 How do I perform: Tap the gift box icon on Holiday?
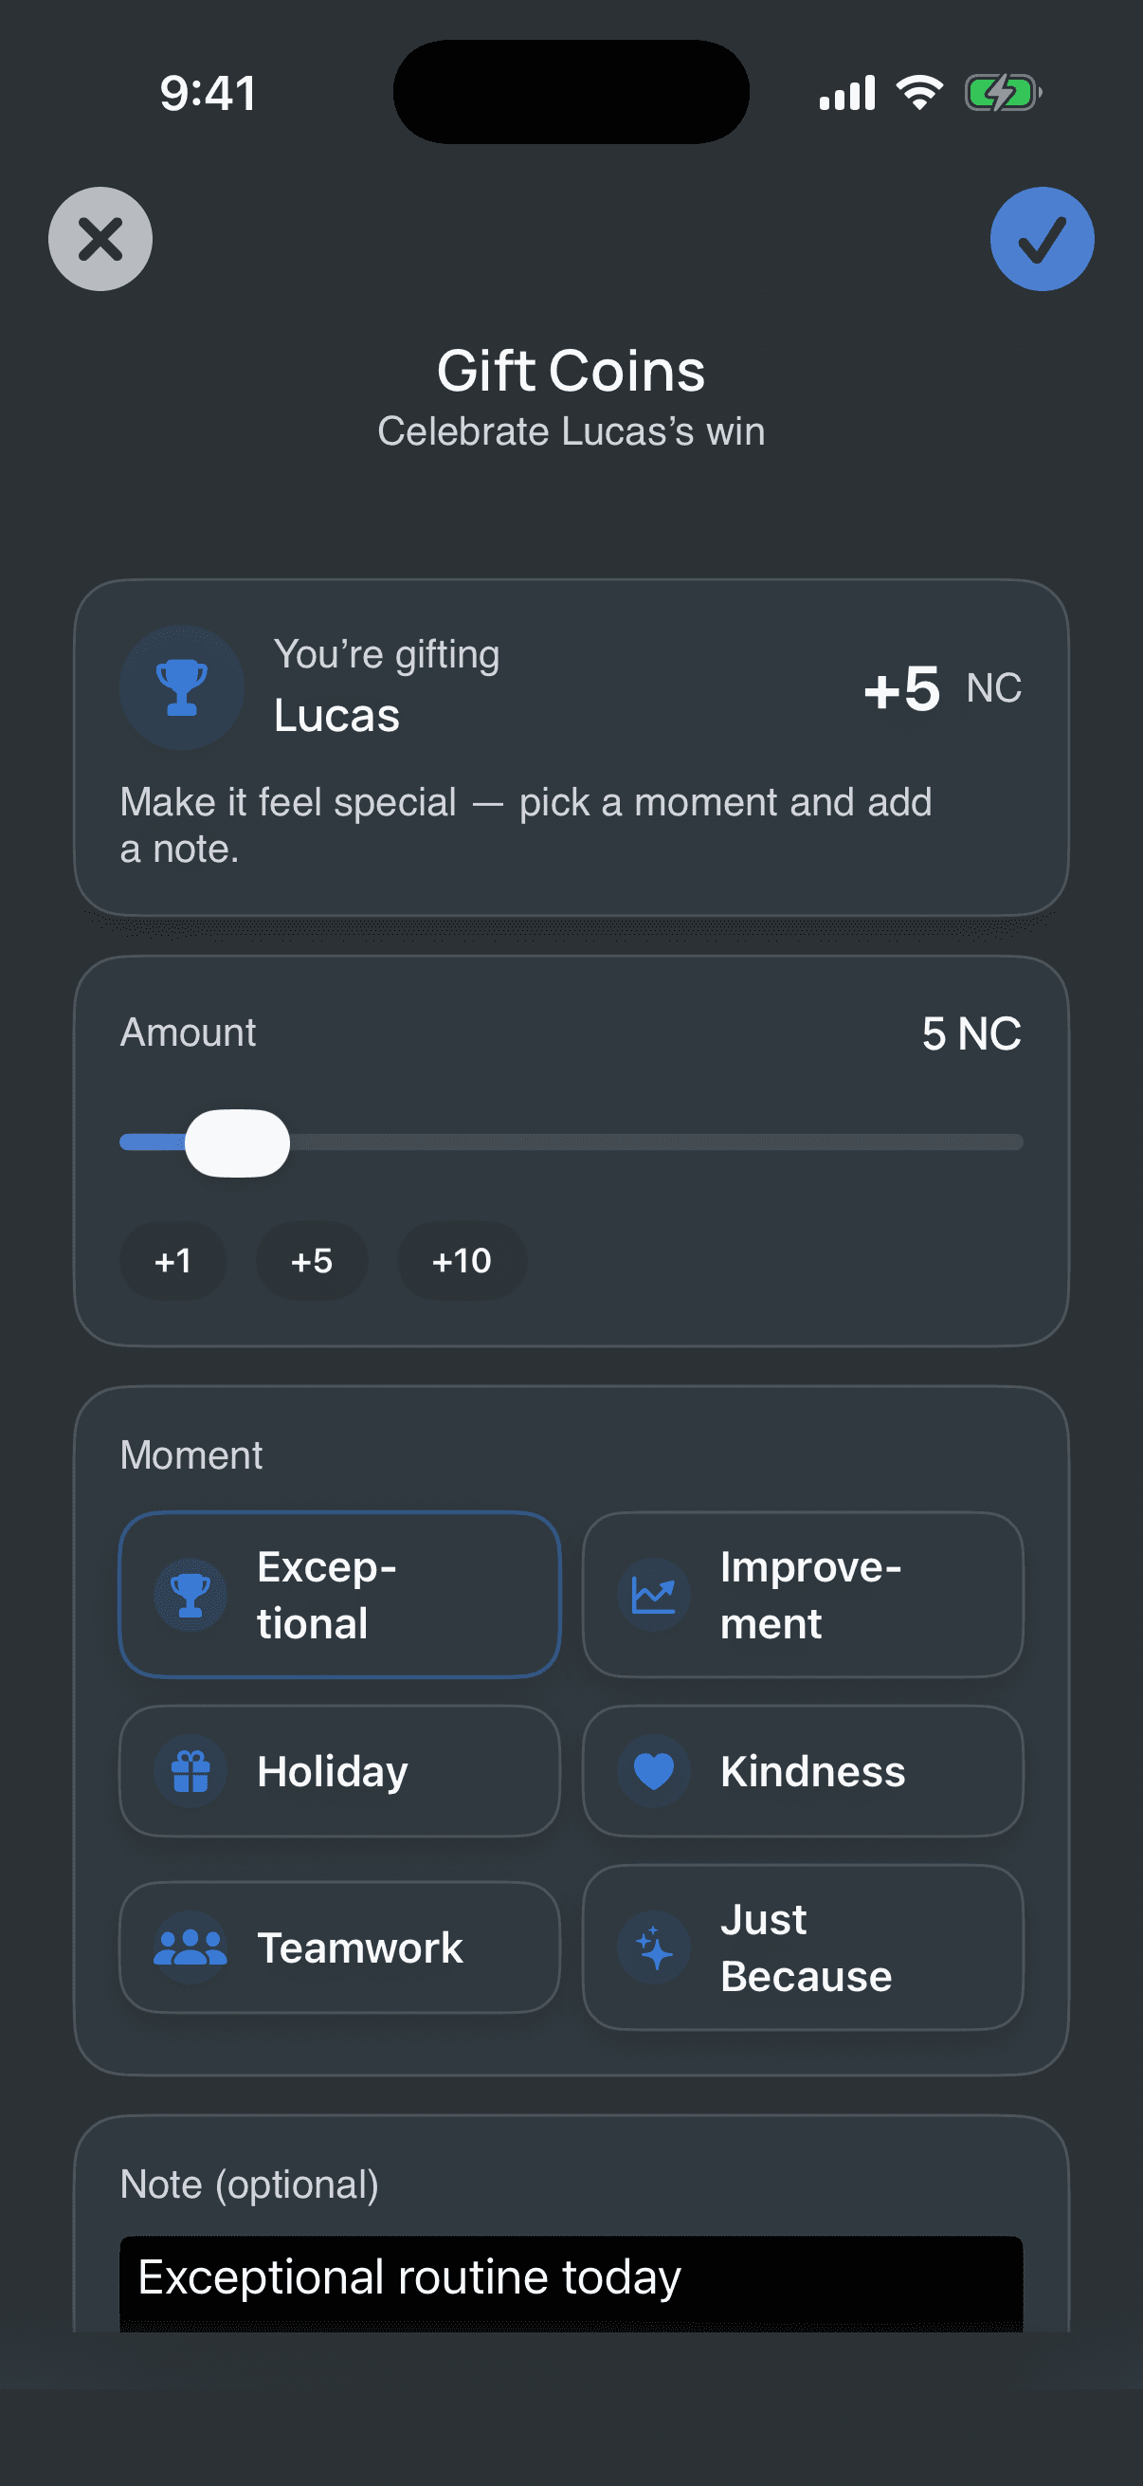(191, 1771)
